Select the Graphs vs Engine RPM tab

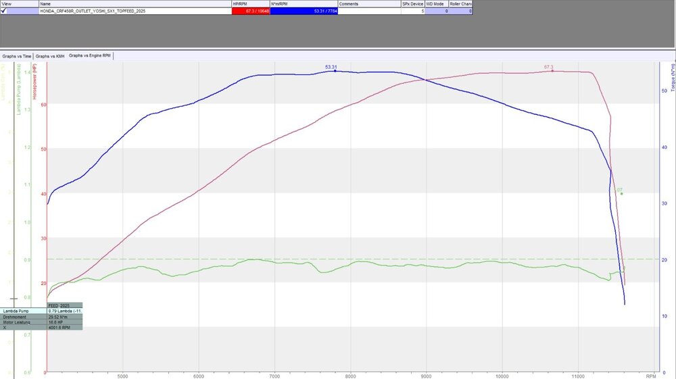pos(90,56)
